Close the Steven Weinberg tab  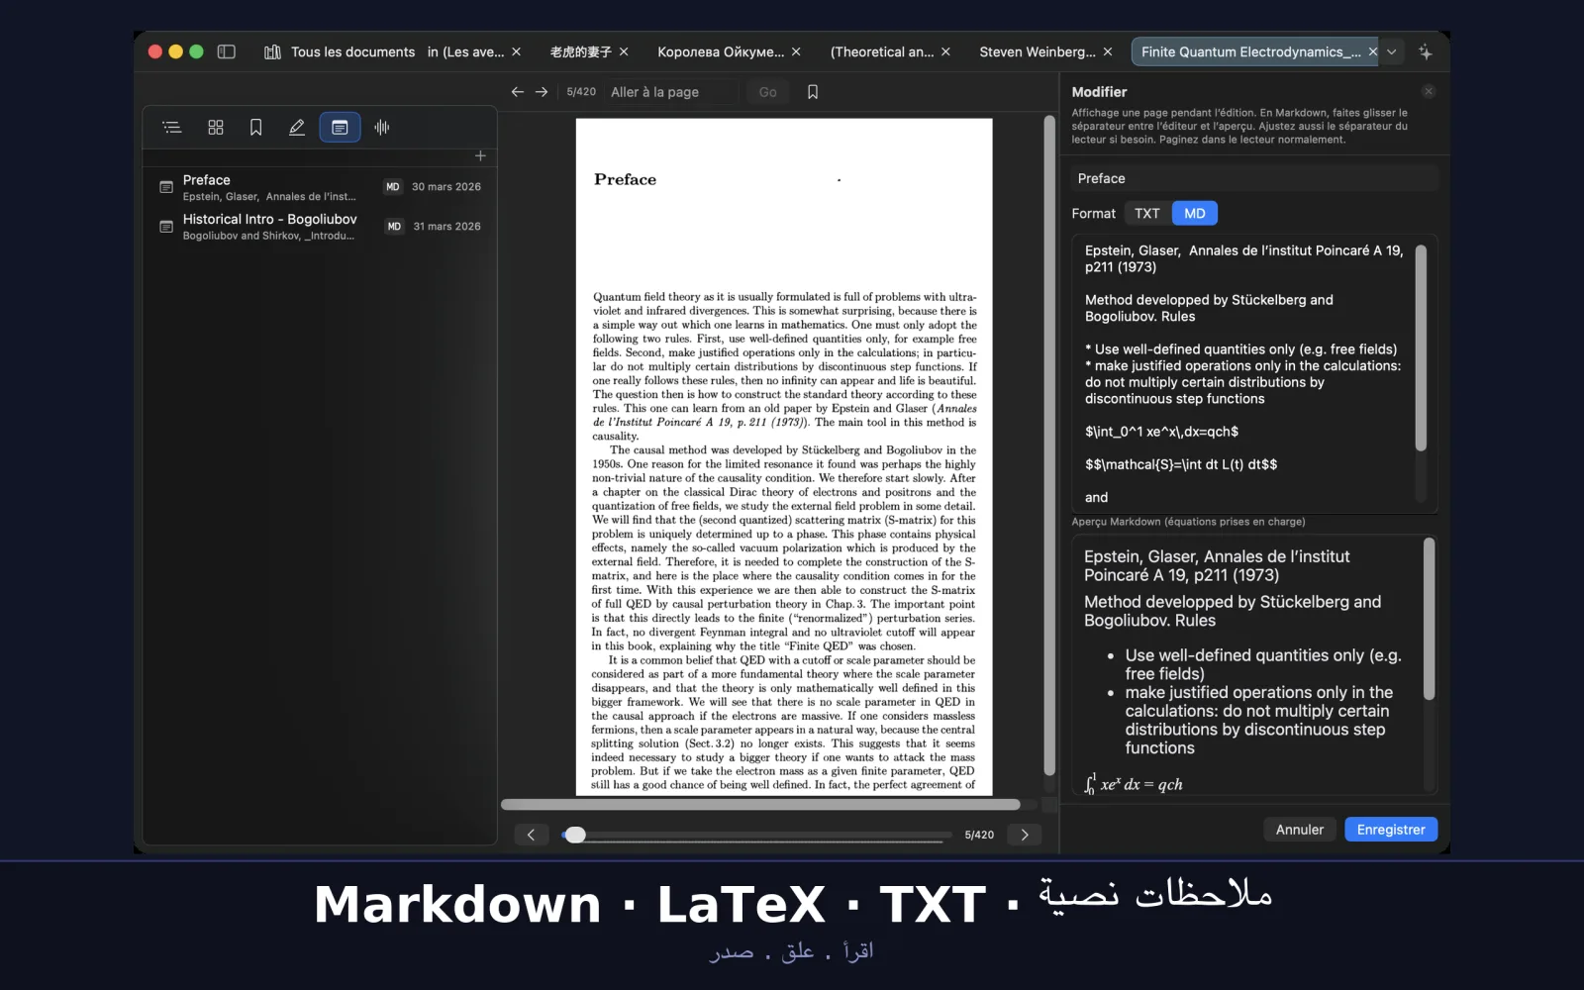point(1108,51)
